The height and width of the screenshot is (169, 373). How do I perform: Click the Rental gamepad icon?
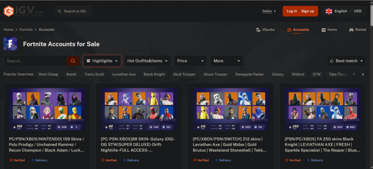pos(352,30)
